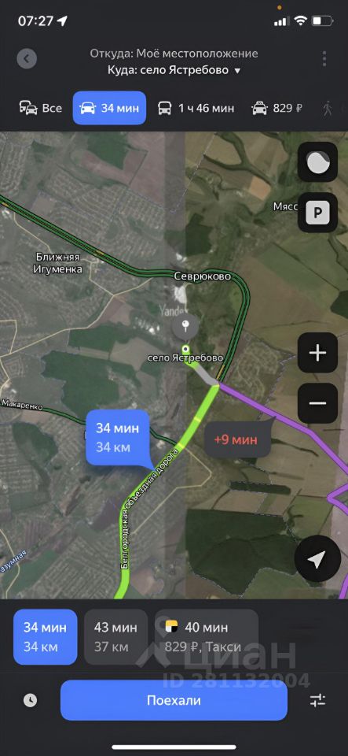The width and height of the screenshot is (348, 756).
Task: Switch to taxi 829 ₽ tab
Action: tap(277, 108)
